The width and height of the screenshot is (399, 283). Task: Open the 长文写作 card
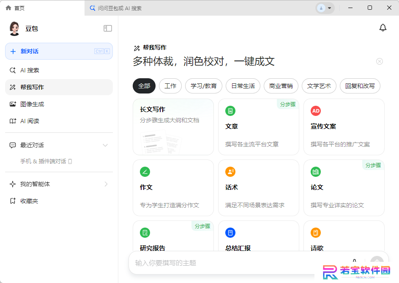[173, 127]
